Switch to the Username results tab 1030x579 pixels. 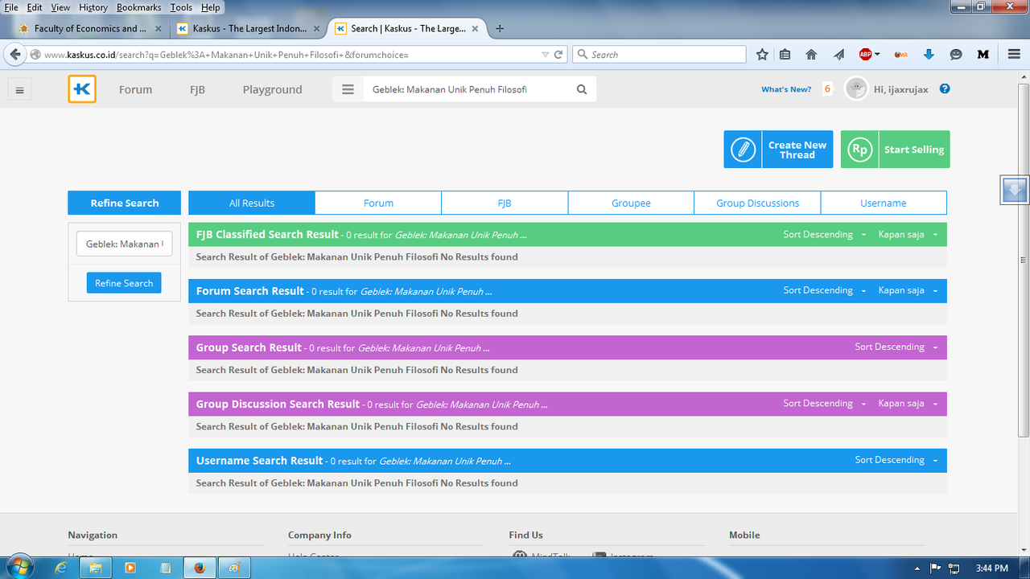point(884,203)
